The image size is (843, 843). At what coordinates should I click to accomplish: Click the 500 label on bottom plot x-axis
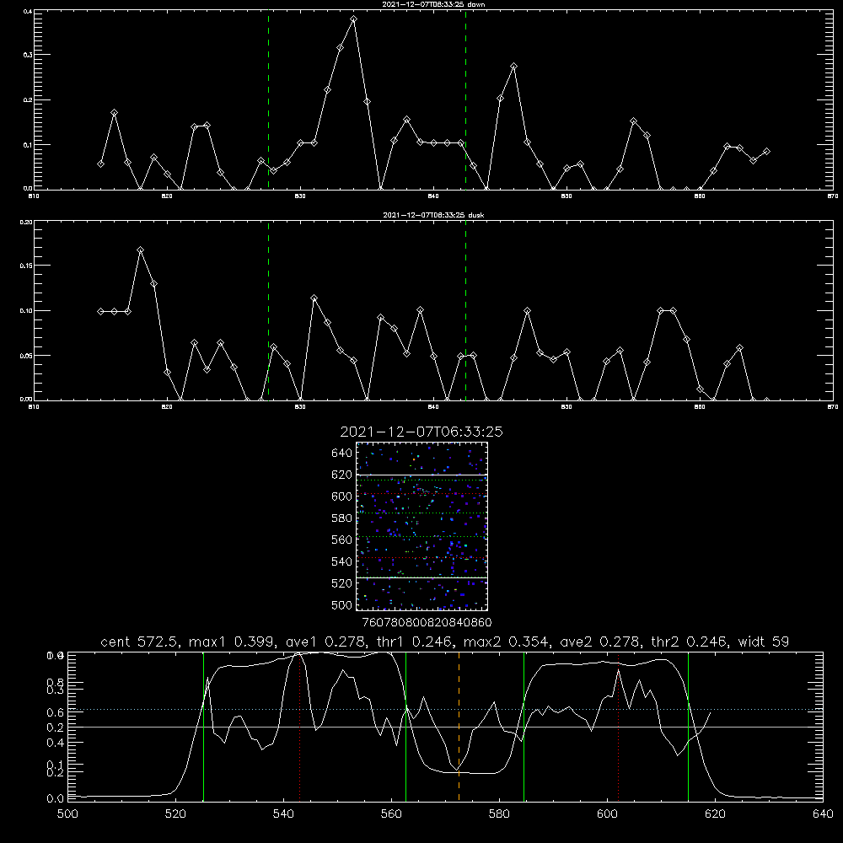tap(67, 814)
